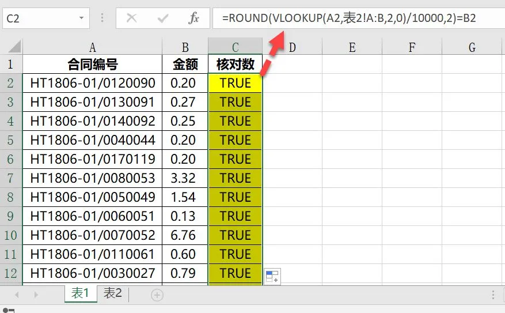Select the 表1 sheet tab
The width and height of the screenshot is (505, 313).
pos(80,293)
